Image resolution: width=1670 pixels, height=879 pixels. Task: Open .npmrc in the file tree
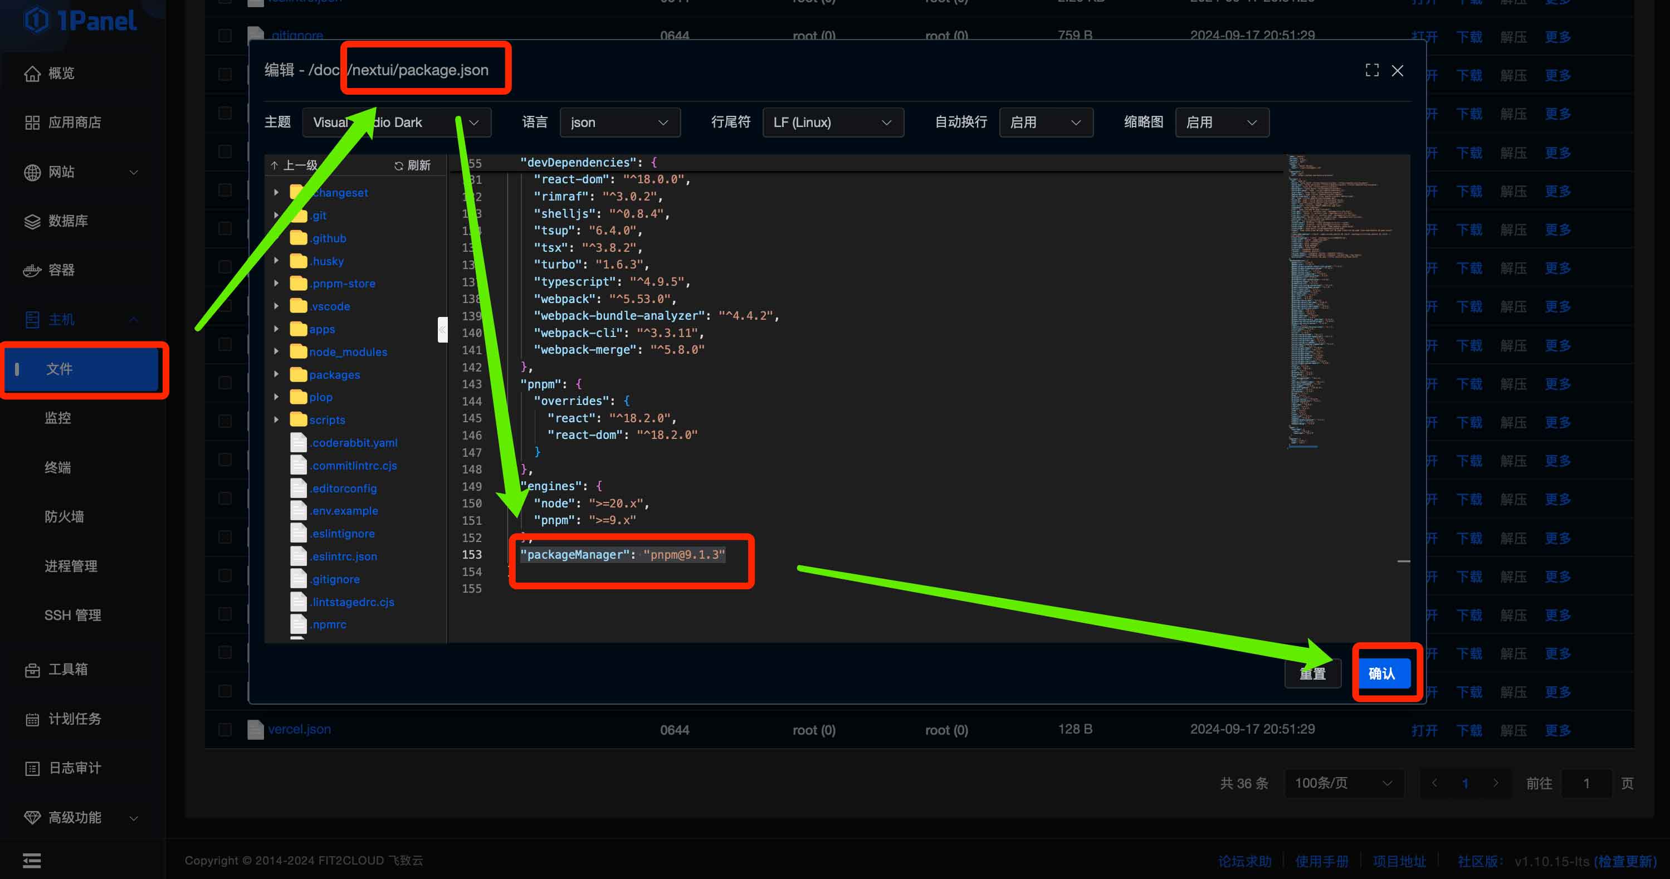tap(328, 624)
